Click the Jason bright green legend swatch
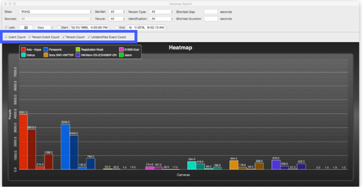 coord(121,55)
